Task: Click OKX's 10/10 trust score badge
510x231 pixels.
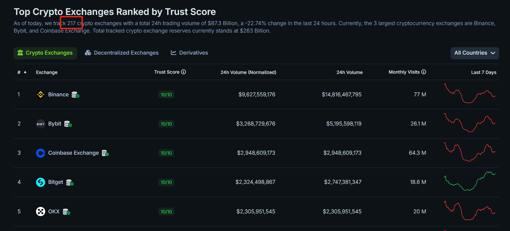Action: click(166, 212)
